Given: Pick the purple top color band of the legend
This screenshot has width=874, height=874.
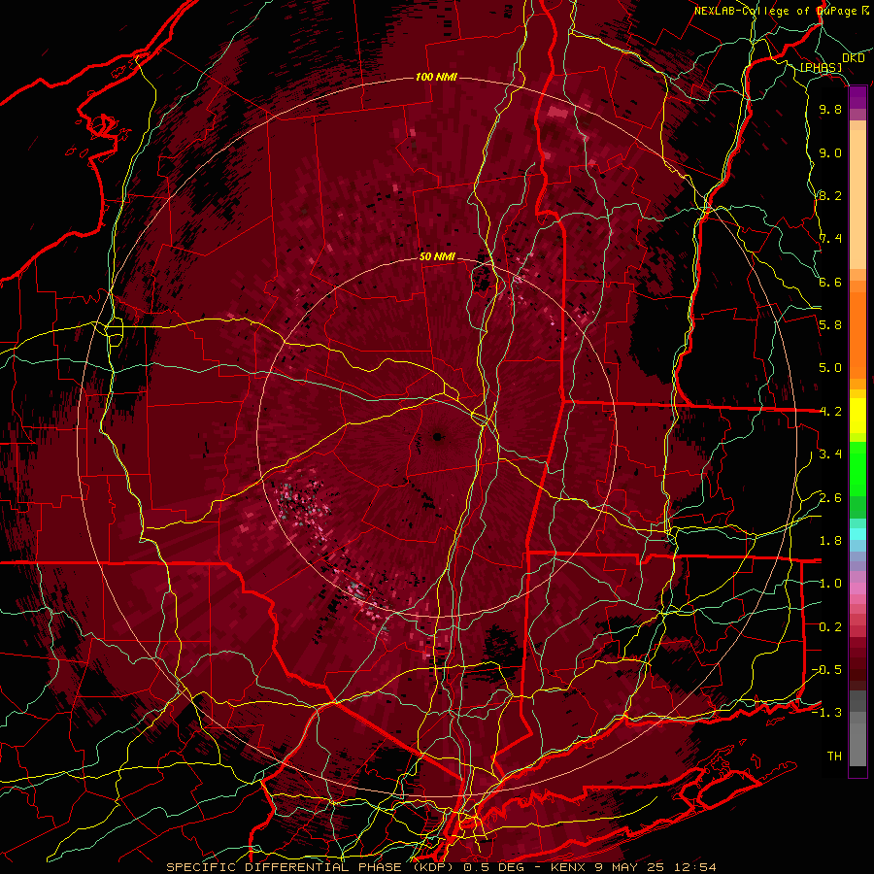Looking at the screenshot, I should click(857, 97).
